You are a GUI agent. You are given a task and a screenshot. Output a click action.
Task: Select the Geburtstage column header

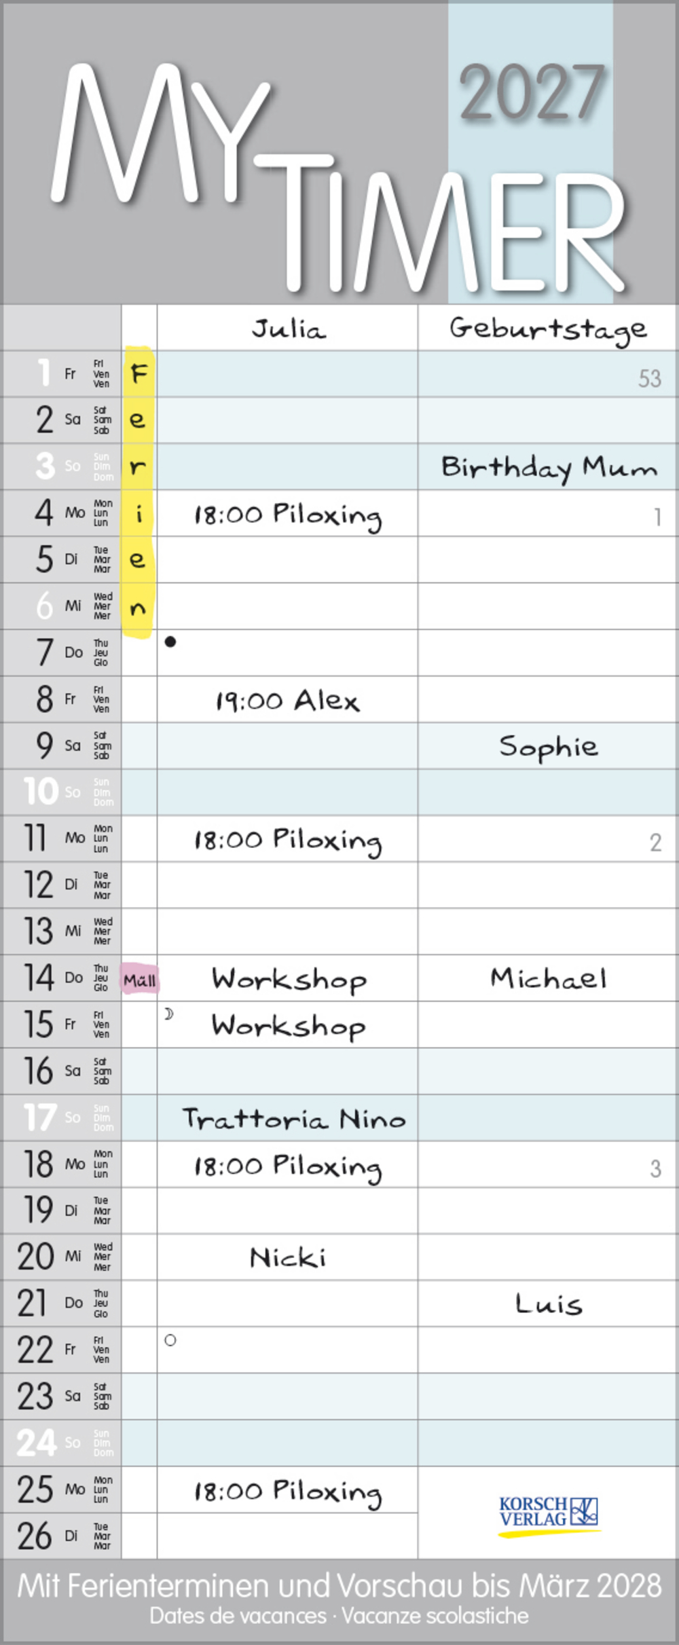click(547, 329)
